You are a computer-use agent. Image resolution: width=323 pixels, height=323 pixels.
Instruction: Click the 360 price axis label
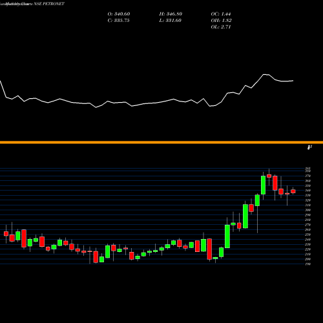click(307, 181)
